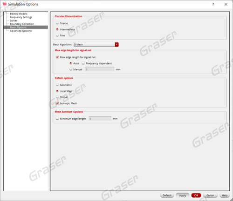The width and height of the screenshot is (233, 201).
Task: Toggle Max edge length for signal net checkbox
Action: [x=57, y=57]
